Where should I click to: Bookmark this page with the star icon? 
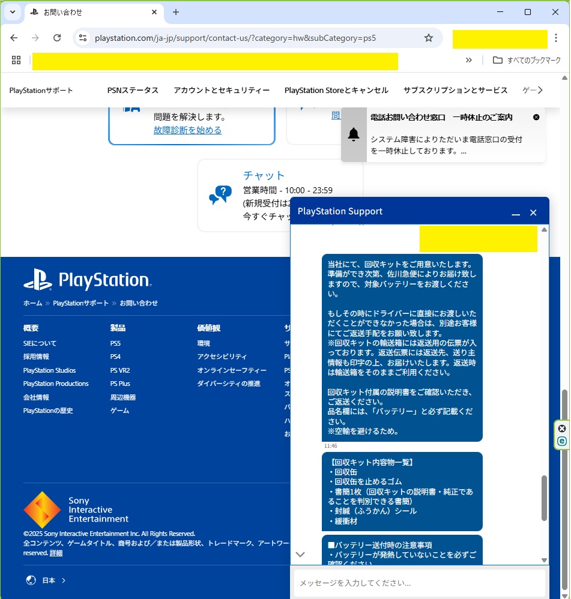pyautogui.click(x=429, y=38)
